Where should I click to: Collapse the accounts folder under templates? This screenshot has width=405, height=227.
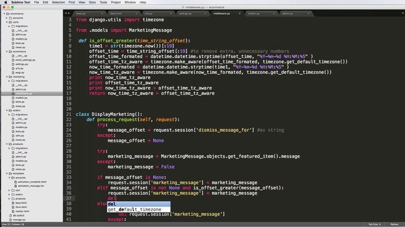tap(9, 178)
